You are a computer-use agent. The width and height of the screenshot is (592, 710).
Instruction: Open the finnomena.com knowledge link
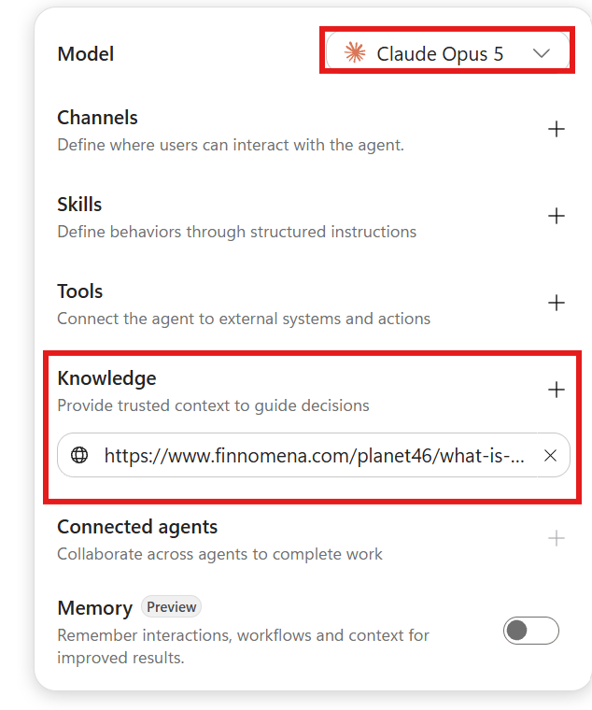314,456
